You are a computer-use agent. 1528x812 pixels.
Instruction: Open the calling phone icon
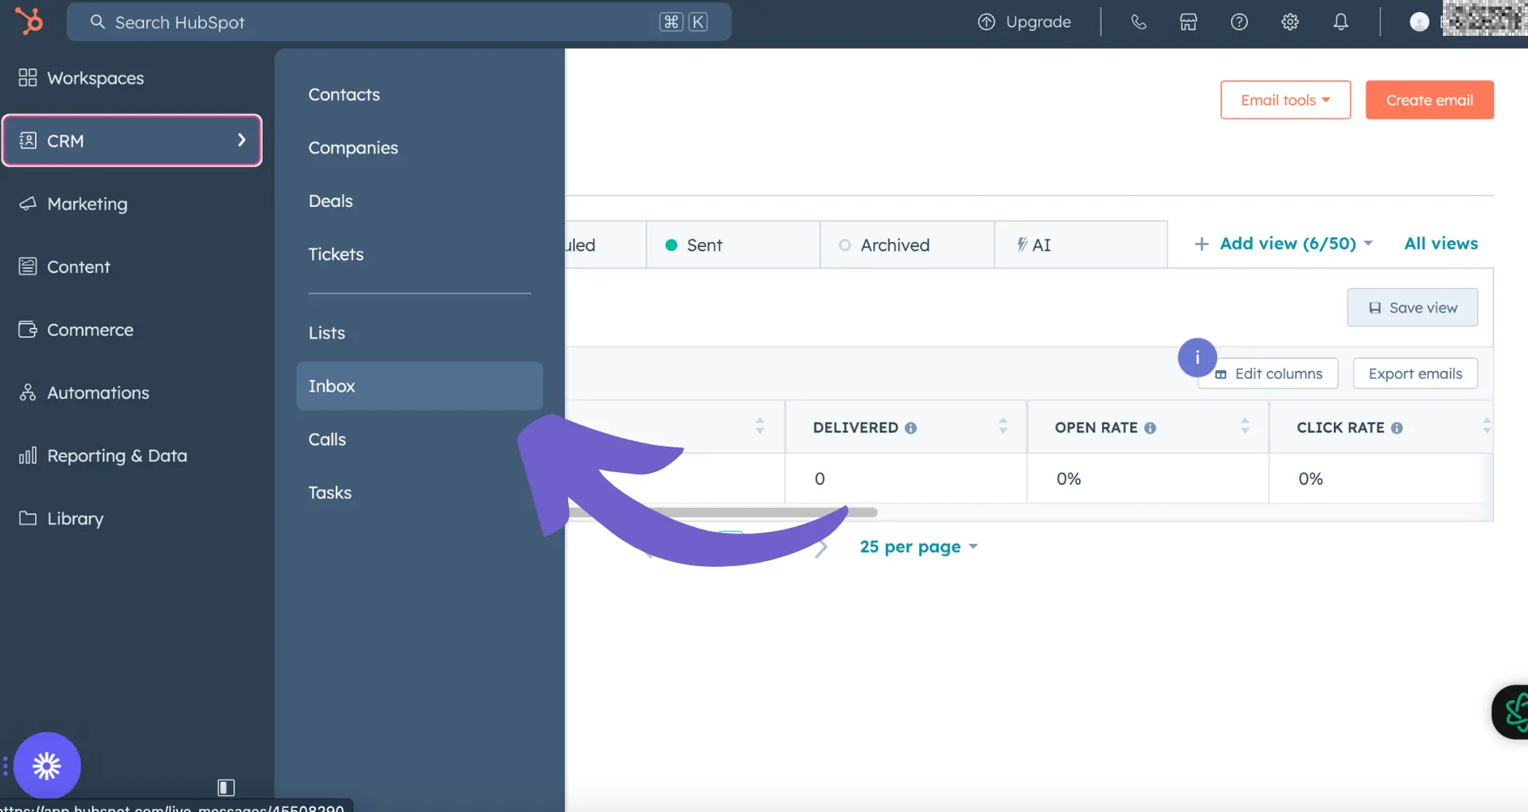(x=1139, y=22)
